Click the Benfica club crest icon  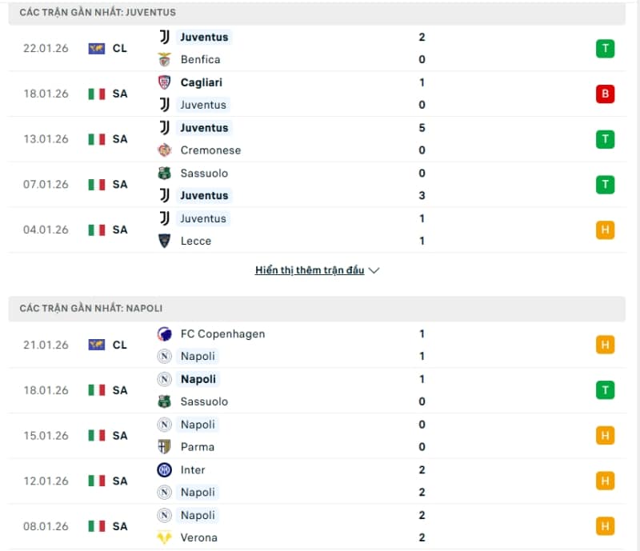[165, 59]
